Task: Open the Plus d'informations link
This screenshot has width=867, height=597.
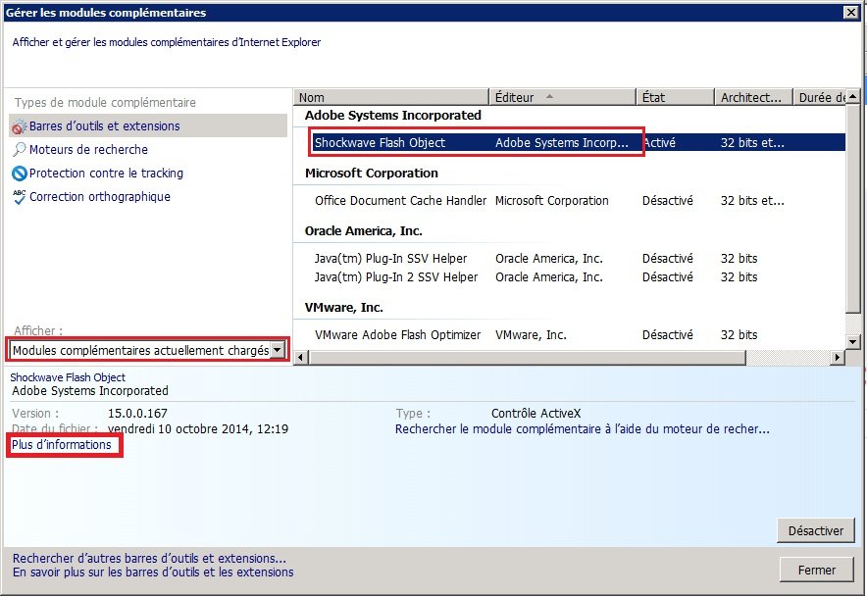Action: (62, 445)
